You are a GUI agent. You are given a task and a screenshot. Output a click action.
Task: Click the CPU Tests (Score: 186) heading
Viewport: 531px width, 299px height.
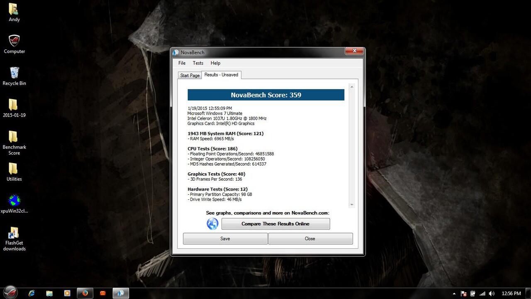(212, 149)
